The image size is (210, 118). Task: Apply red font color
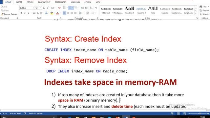[57, 13]
